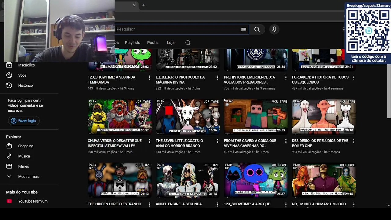Open options menu for NO, I'M NOT A HUMAN
Image resolution: width=391 pixels, height=220 pixels.
click(354, 204)
